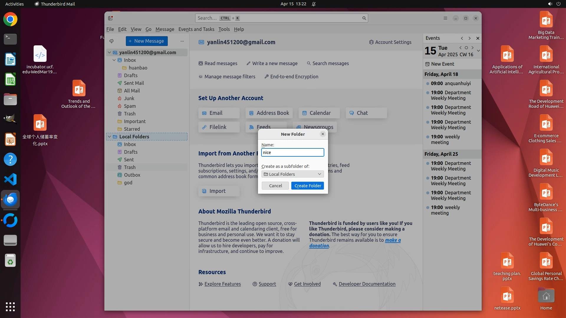Go to today circle button in Events
The image size is (566, 318).
point(466,48)
